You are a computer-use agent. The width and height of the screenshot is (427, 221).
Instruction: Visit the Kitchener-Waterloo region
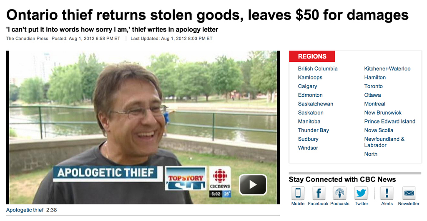(x=387, y=69)
